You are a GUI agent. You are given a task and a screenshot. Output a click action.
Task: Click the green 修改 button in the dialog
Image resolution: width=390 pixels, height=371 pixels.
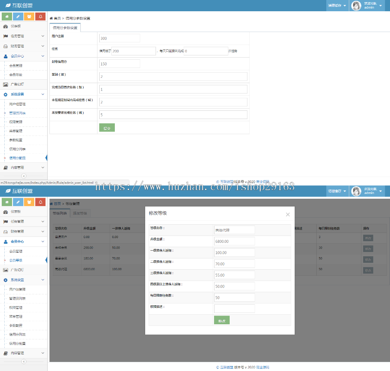(221, 320)
